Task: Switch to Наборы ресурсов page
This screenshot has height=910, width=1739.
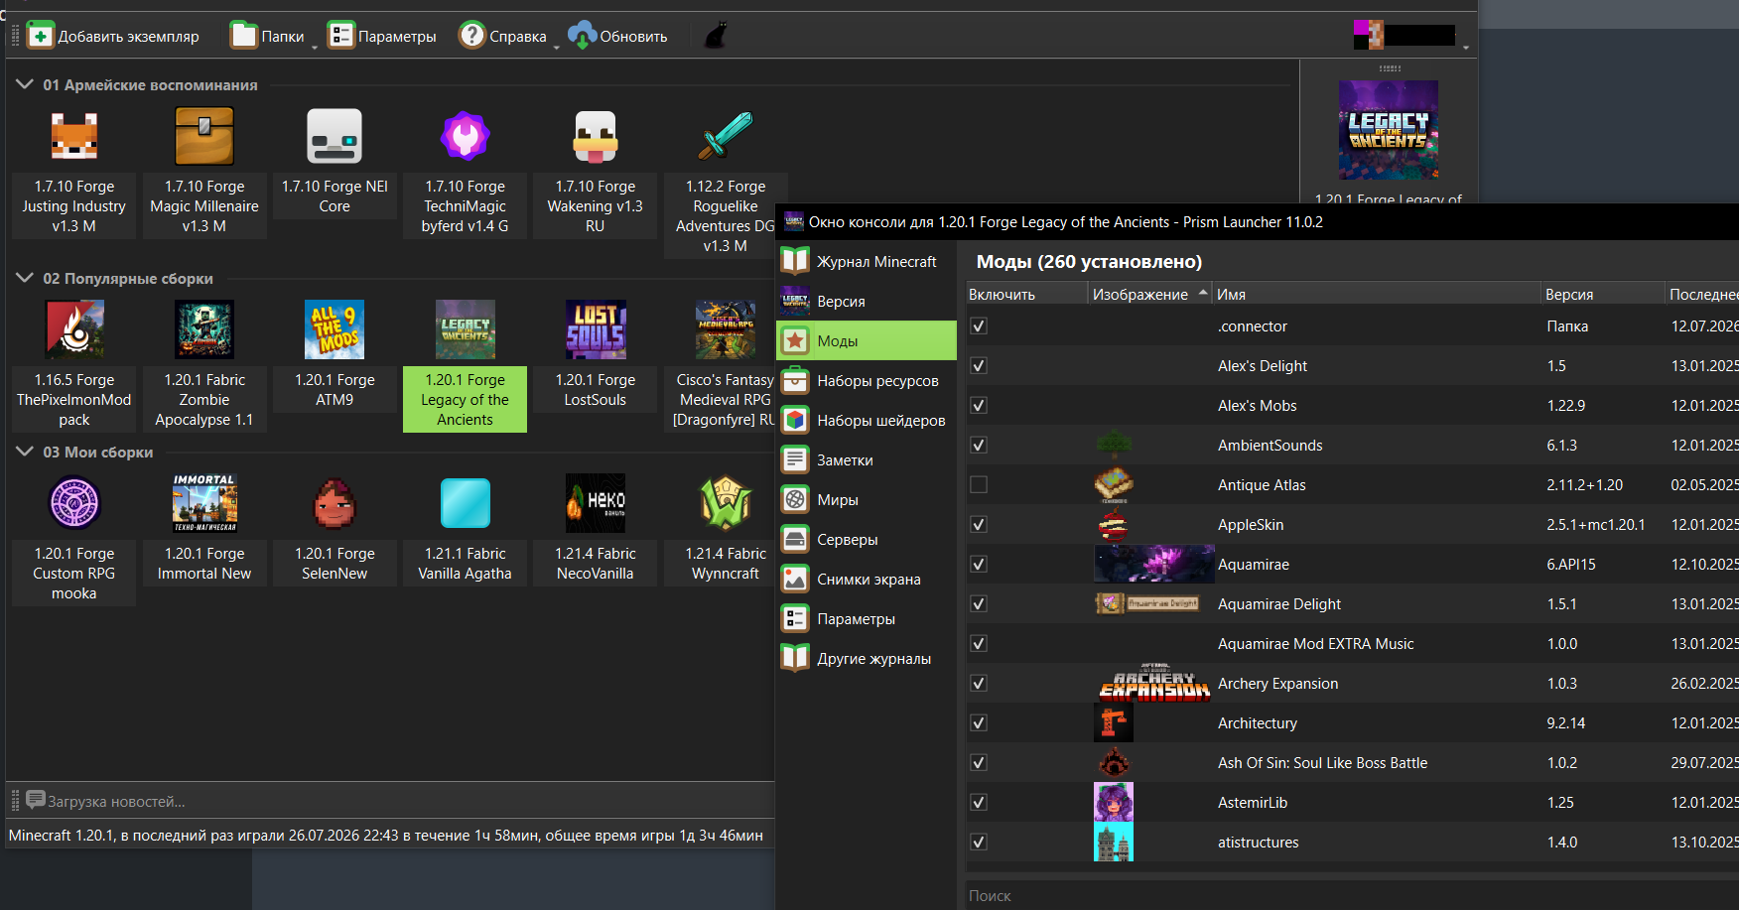Action: pyautogui.click(x=866, y=380)
